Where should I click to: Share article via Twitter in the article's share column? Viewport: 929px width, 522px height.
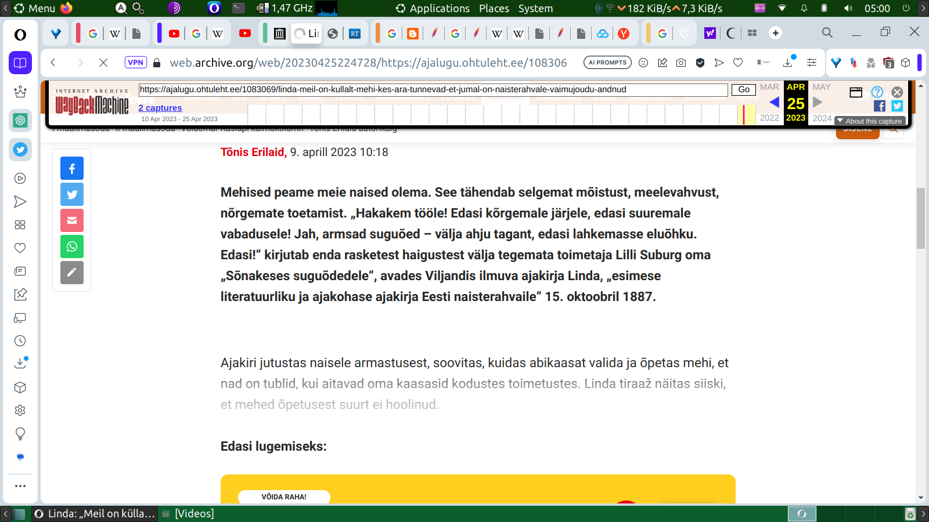pos(72,194)
